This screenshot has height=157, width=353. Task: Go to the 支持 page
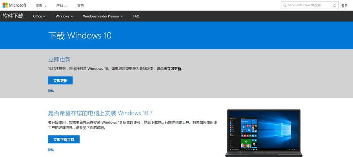coord(80,5)
